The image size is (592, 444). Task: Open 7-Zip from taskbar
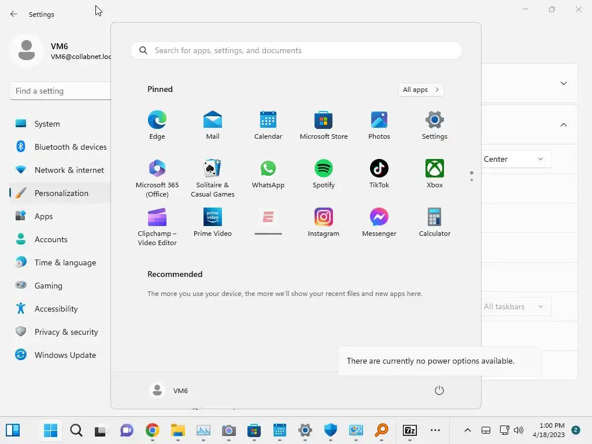coord(410,430)
